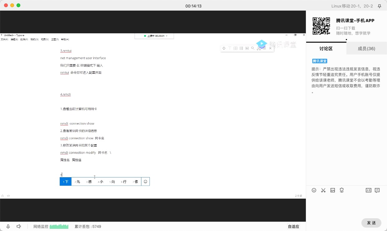
Task: Click the teacher-only messages bubble icon
Action: point(377,190)
